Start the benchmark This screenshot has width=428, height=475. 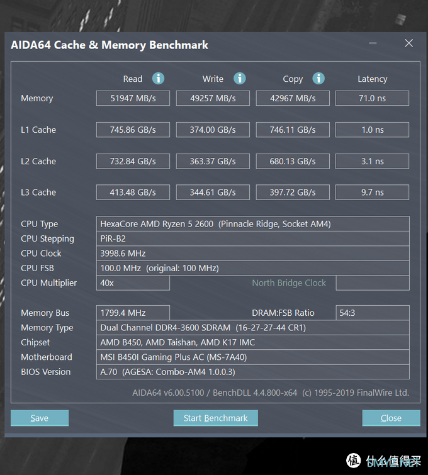click(215, 418)
